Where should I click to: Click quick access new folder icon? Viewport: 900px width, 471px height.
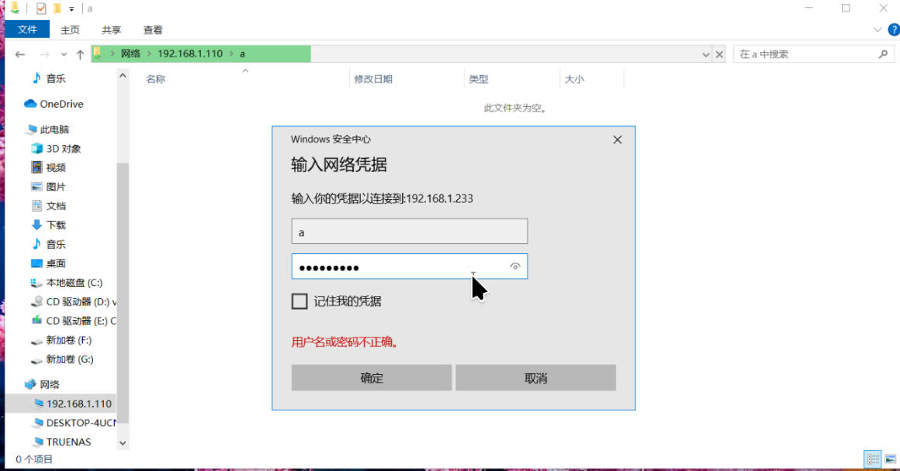coord(57,9)
